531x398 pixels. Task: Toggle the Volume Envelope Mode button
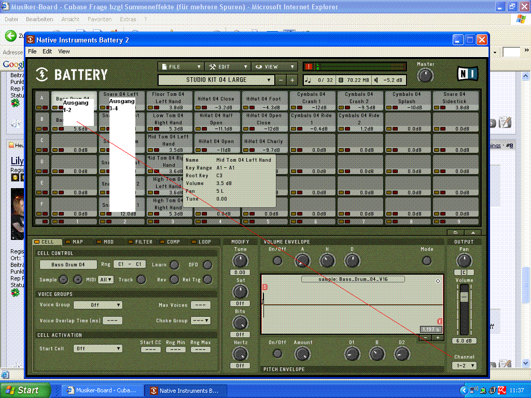tap(427, 261)
